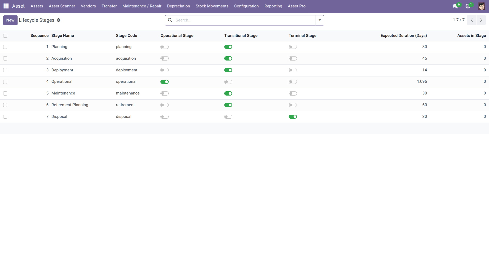Click the pager 1-7 / 7 counter
The width and height of the screenshot is (489, 254).
459,20
